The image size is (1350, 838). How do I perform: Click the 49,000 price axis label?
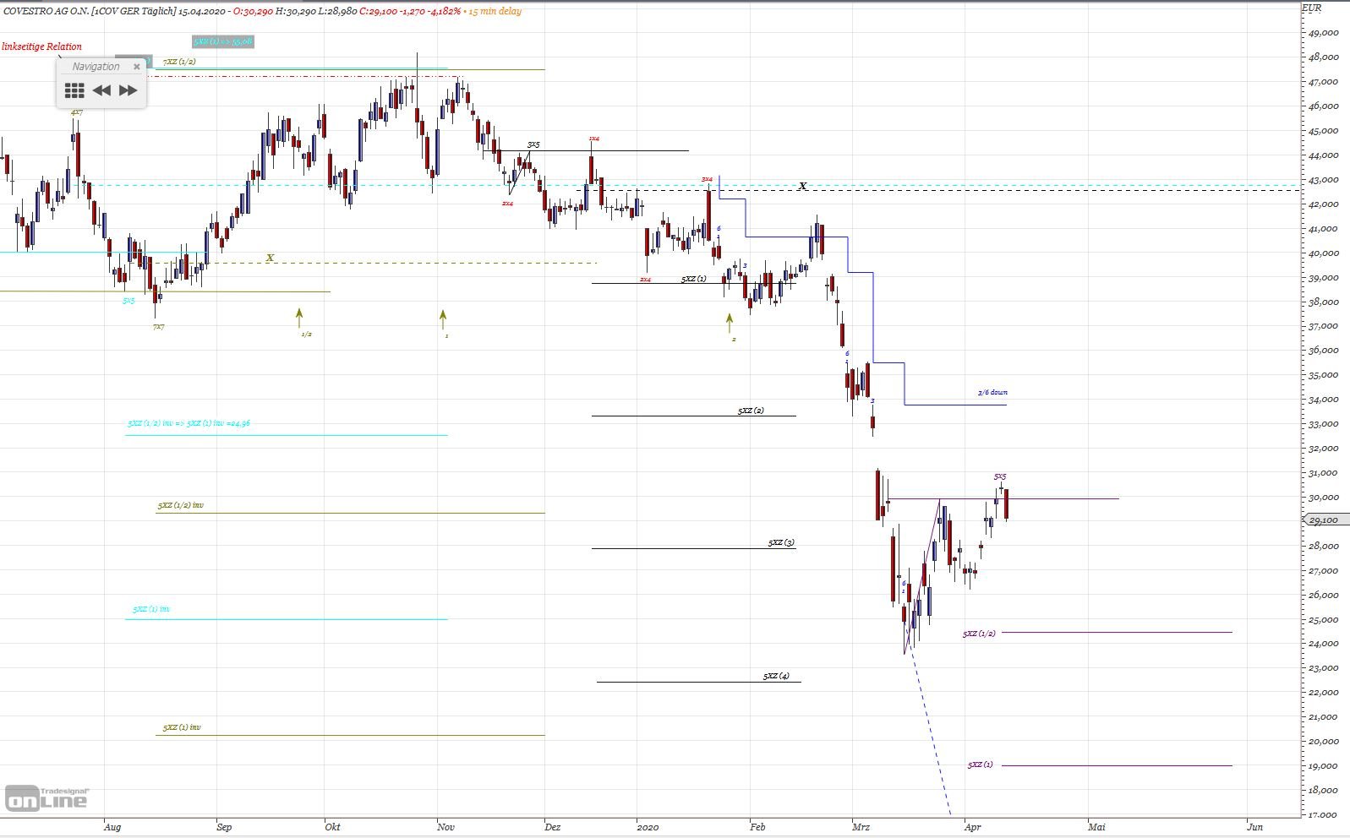[x=1323, y=33]
